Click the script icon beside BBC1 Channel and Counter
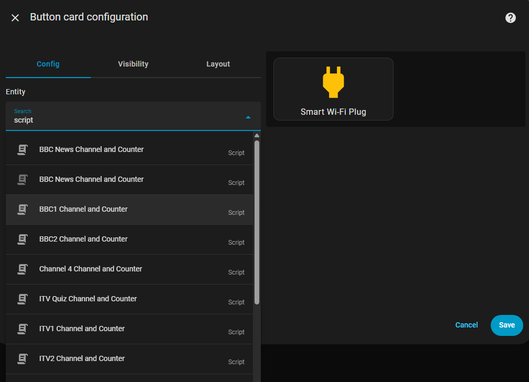This screenshot has width=529, height=382. coord(23,210)
